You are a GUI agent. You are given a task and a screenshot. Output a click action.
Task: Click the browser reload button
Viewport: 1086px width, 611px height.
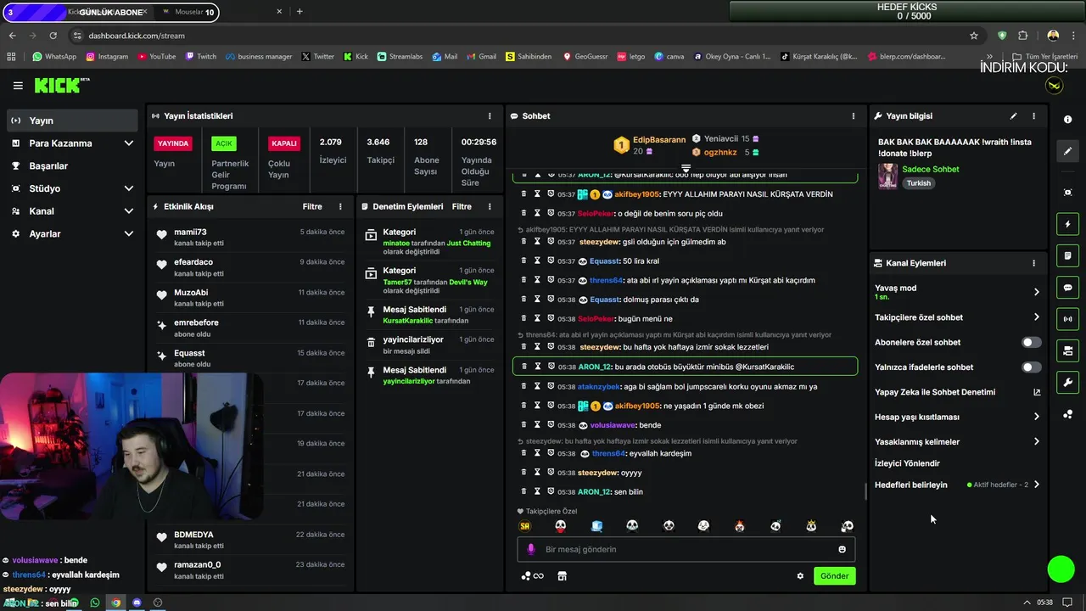(53, 36)
